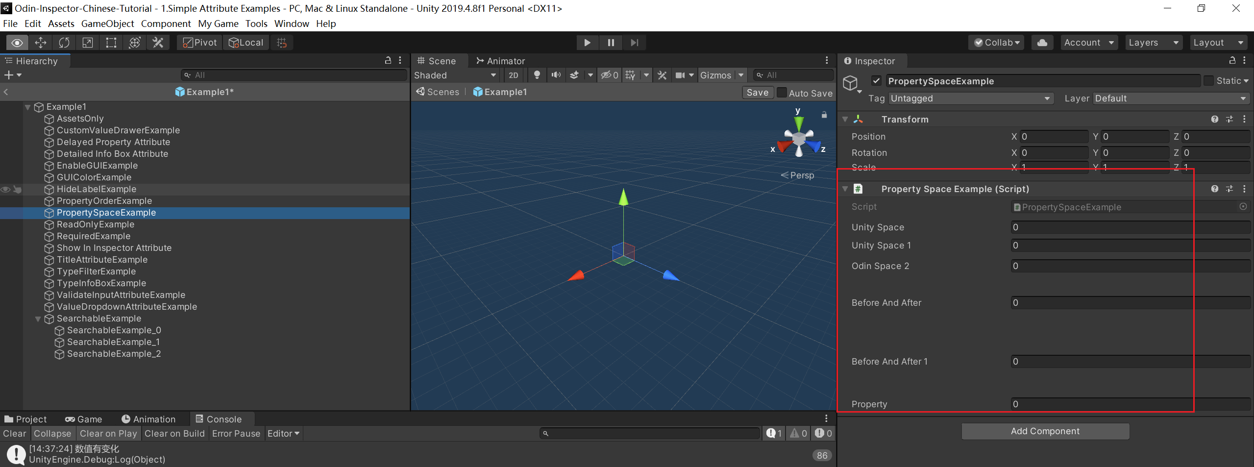The width and height of the screenshot is (1254, 467).
Task: Switch to the Animator tab
Action: (x=500, y=61)
